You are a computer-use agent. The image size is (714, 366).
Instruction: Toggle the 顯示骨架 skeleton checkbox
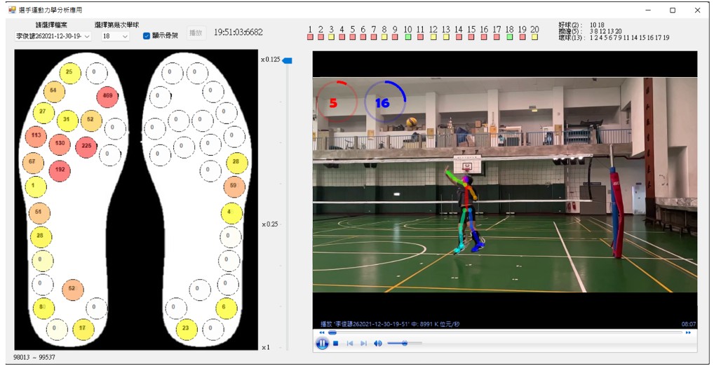point(147,36)
